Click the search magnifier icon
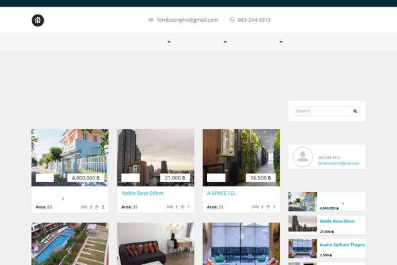Screen dimensions: 397x265 click(x=355, y=111)
